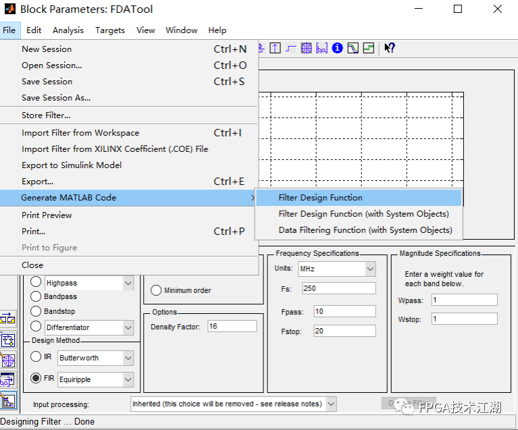This screenshot has width=518, height=430.
Task: Display Filter Coefficients from toolbar
Action: click(321, 48)
